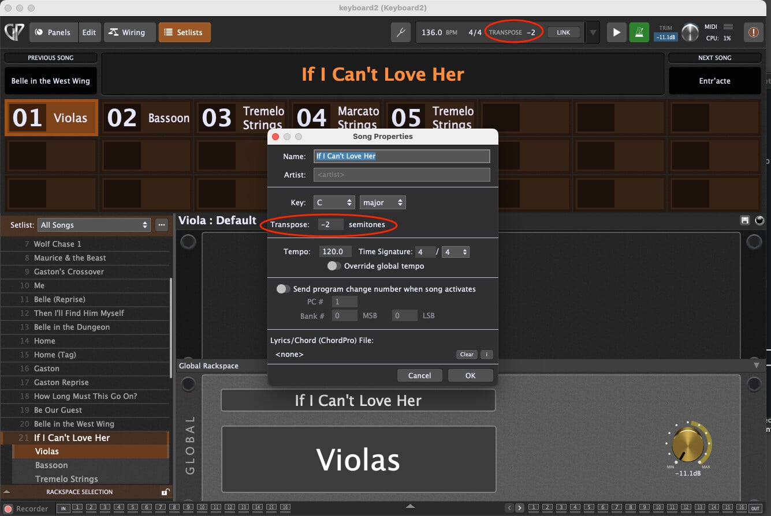Open the Setlist All Songs dropdown
This screenshot has width=771, height=516.
tap(94, 225)
